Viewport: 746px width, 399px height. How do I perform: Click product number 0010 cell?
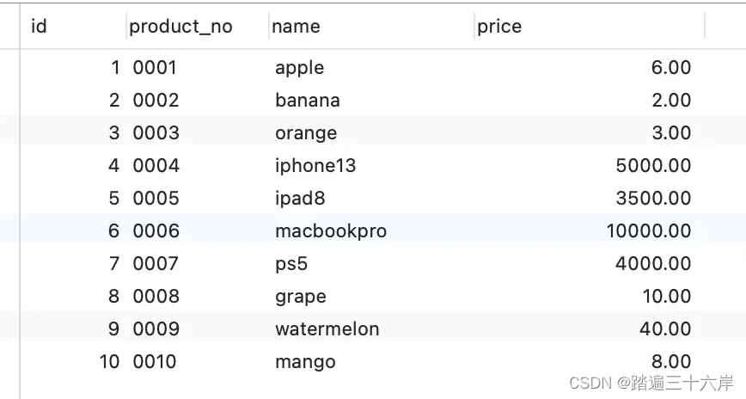155,362
